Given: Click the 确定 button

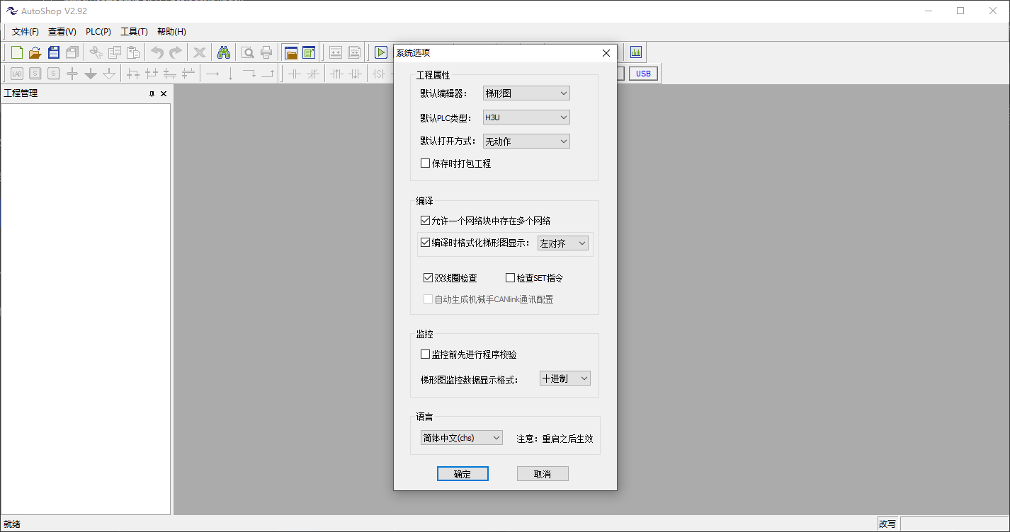Looking at the screenshot, I should pyautogui.click(x=463, y=474).
